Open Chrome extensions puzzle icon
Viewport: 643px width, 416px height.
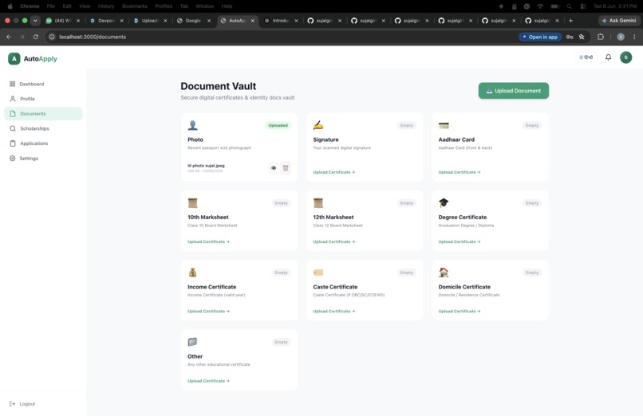click(601, 37)
